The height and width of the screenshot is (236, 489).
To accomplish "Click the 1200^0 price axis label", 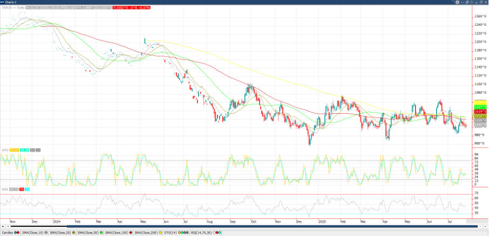I will tap(480, 41).
